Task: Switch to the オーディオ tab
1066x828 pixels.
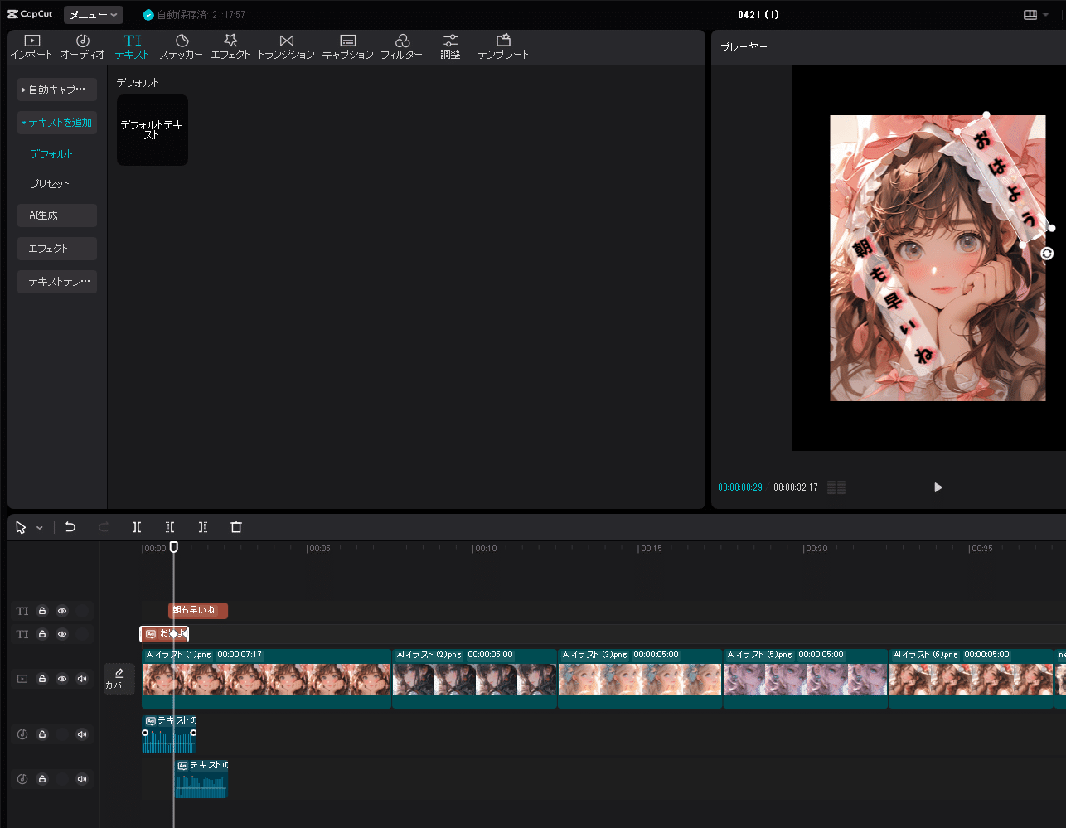Action: click(82, 46)
